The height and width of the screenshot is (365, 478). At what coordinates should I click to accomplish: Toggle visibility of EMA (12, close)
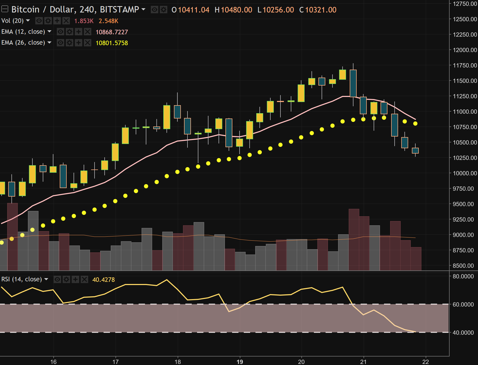pyautogui.click(x=61, y=32)
